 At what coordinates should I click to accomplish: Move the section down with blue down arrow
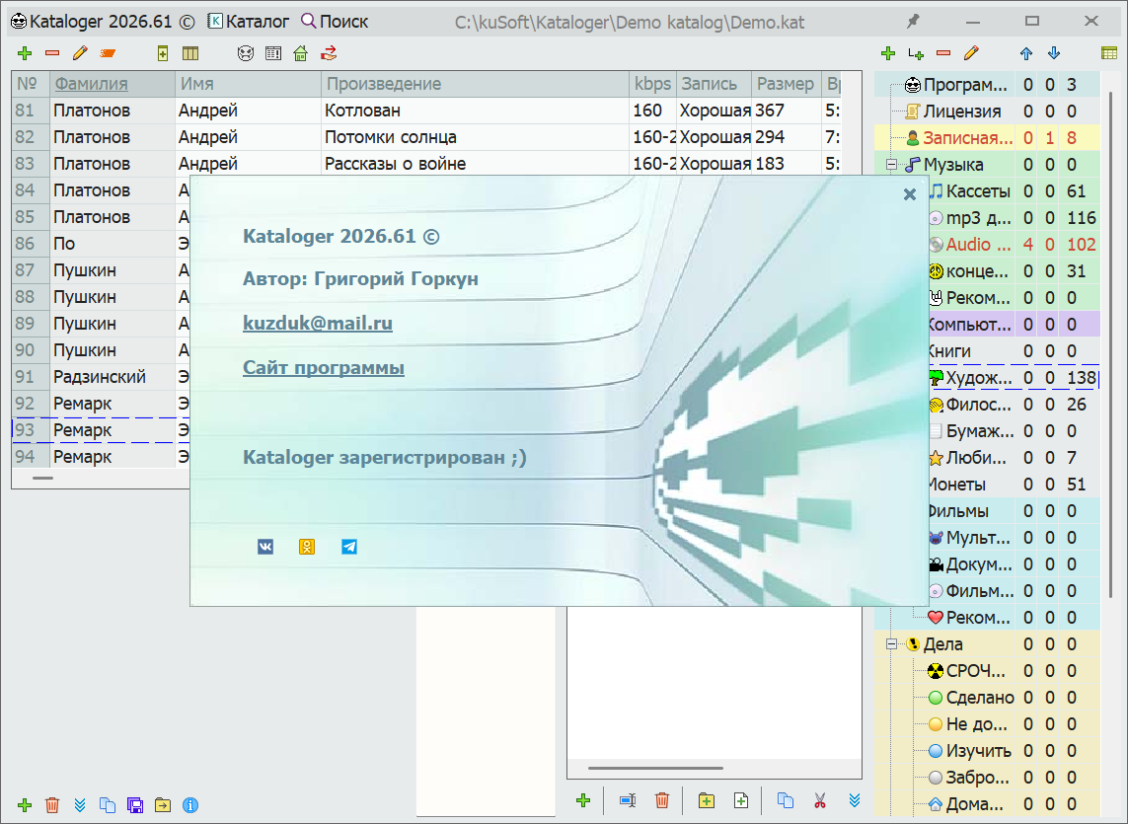[1054, 53]
